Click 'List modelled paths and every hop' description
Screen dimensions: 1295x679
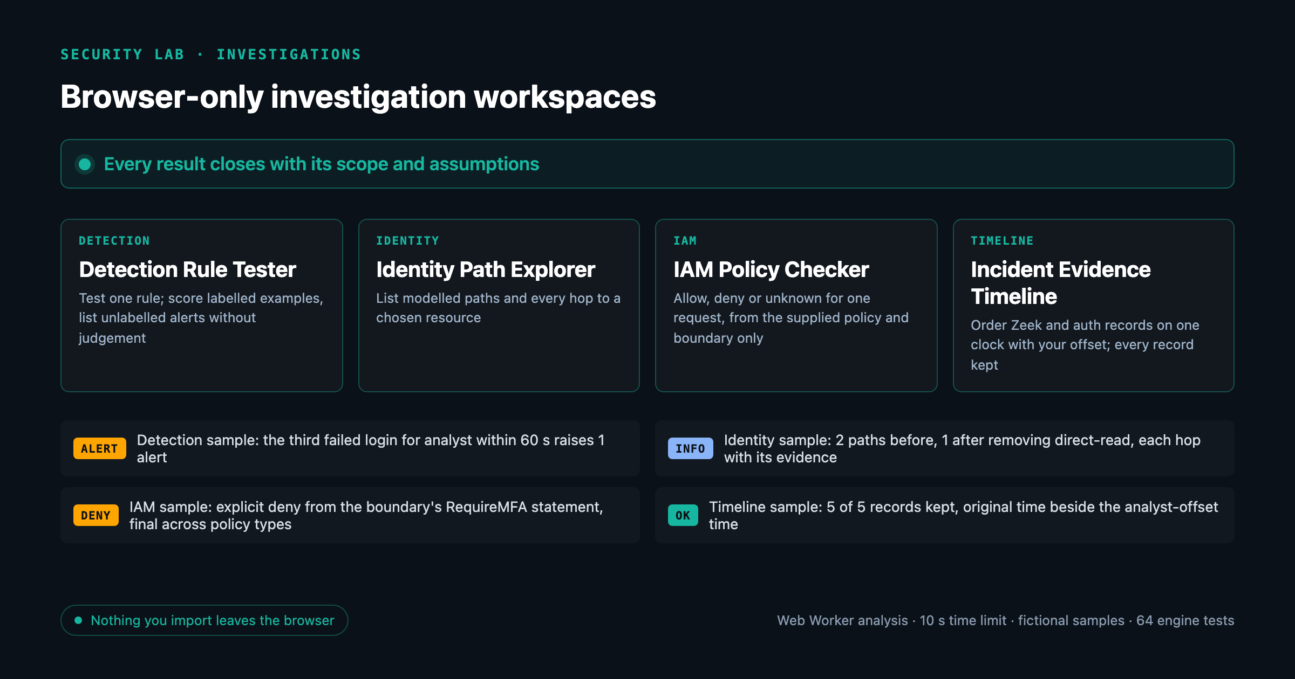click(x=499, y=308)
